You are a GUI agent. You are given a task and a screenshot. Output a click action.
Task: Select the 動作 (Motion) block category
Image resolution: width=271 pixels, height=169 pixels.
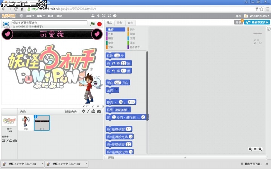point(116,30)
